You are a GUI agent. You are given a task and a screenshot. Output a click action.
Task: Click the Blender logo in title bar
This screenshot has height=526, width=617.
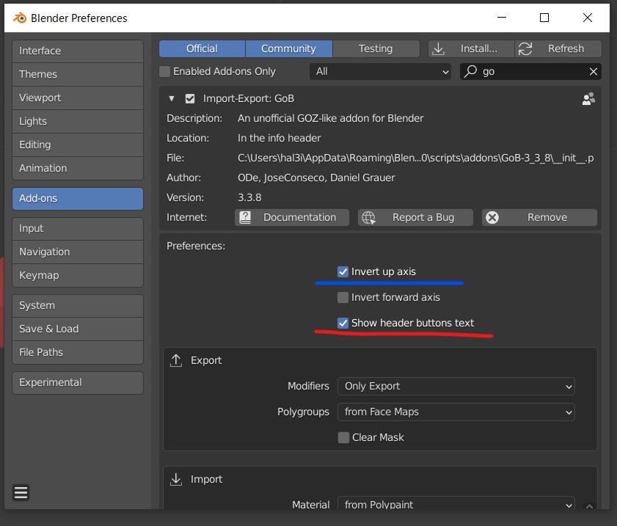point(20,18)
